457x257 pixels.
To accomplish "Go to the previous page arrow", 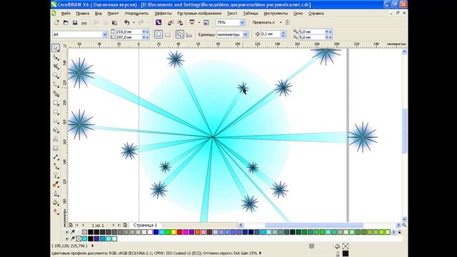I will 83,226.
